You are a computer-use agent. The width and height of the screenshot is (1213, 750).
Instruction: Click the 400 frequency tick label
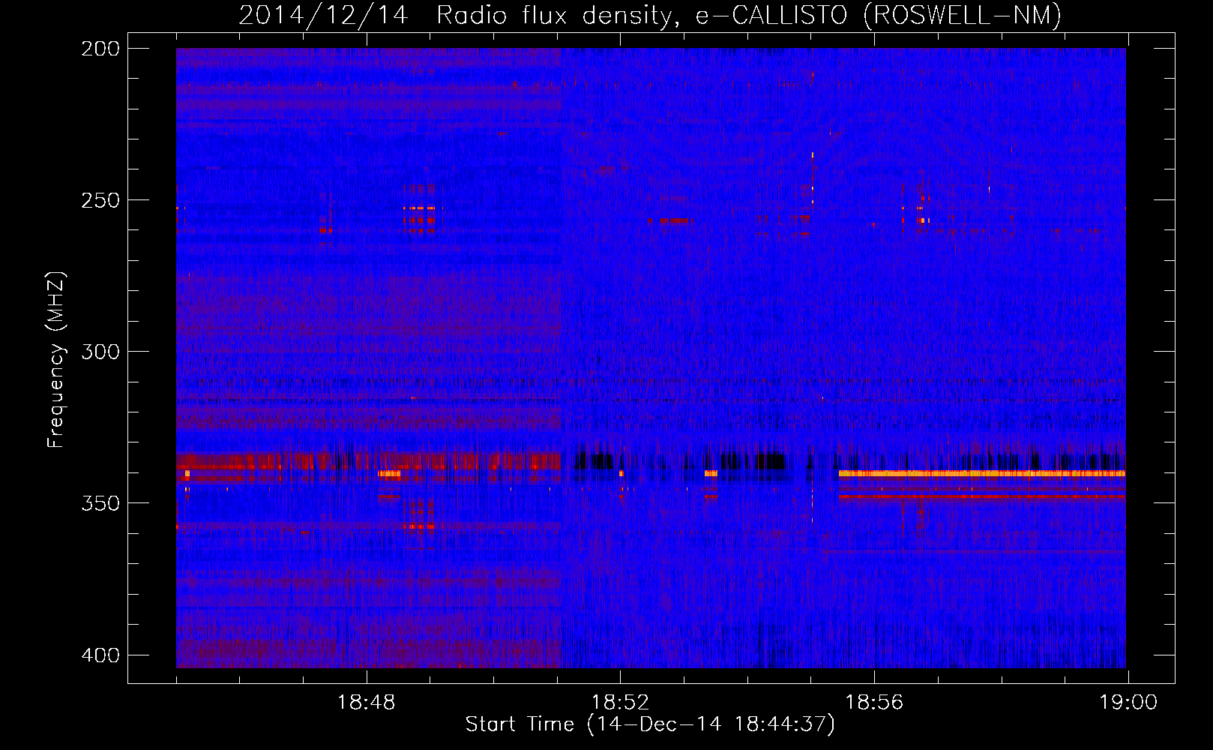click(100, 655)
